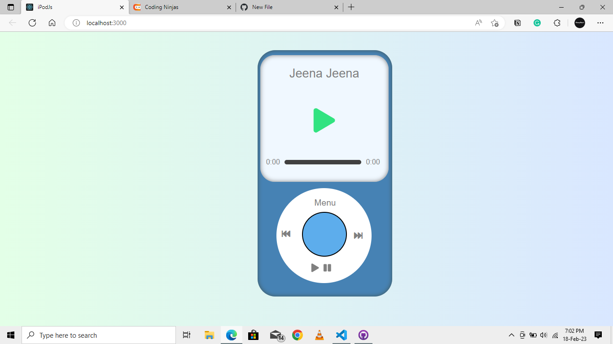Skip to next track on the click wheel
The height and width of the screenshot is (344, 613).
click(359, 234)
